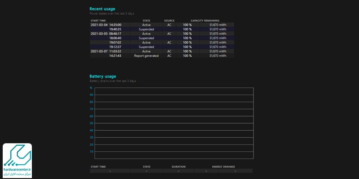Image resolution: width=359 pixels, height=179 pixels.
Task: Click the 08:46:17 start time
Action: point(115,34)
